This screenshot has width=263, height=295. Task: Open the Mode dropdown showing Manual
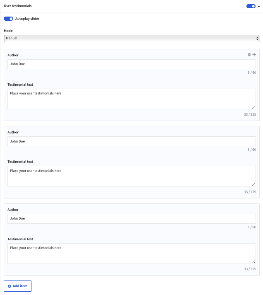click(132, 39)
